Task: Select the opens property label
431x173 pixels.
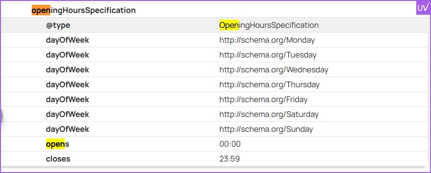Action: (x=58, y=144)
